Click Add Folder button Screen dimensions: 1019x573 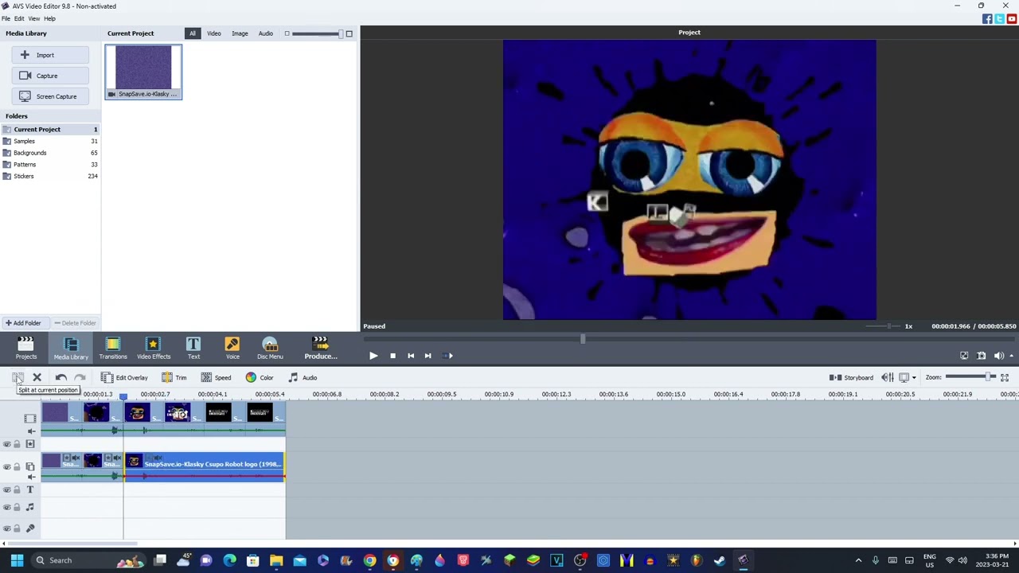click(23, 323)
